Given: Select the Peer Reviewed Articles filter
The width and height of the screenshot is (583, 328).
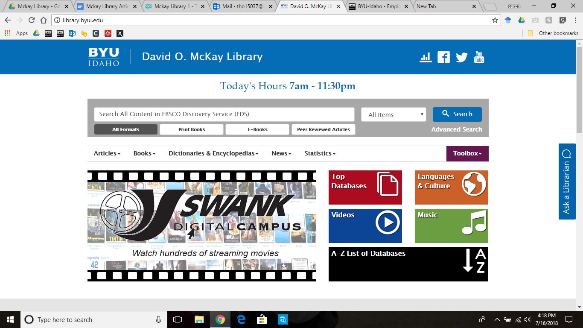Looking at the screenshot, I should pyautogui.click(x=324, y=129).
